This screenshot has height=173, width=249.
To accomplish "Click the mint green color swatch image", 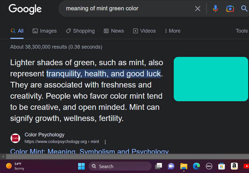I will [211, 79].
